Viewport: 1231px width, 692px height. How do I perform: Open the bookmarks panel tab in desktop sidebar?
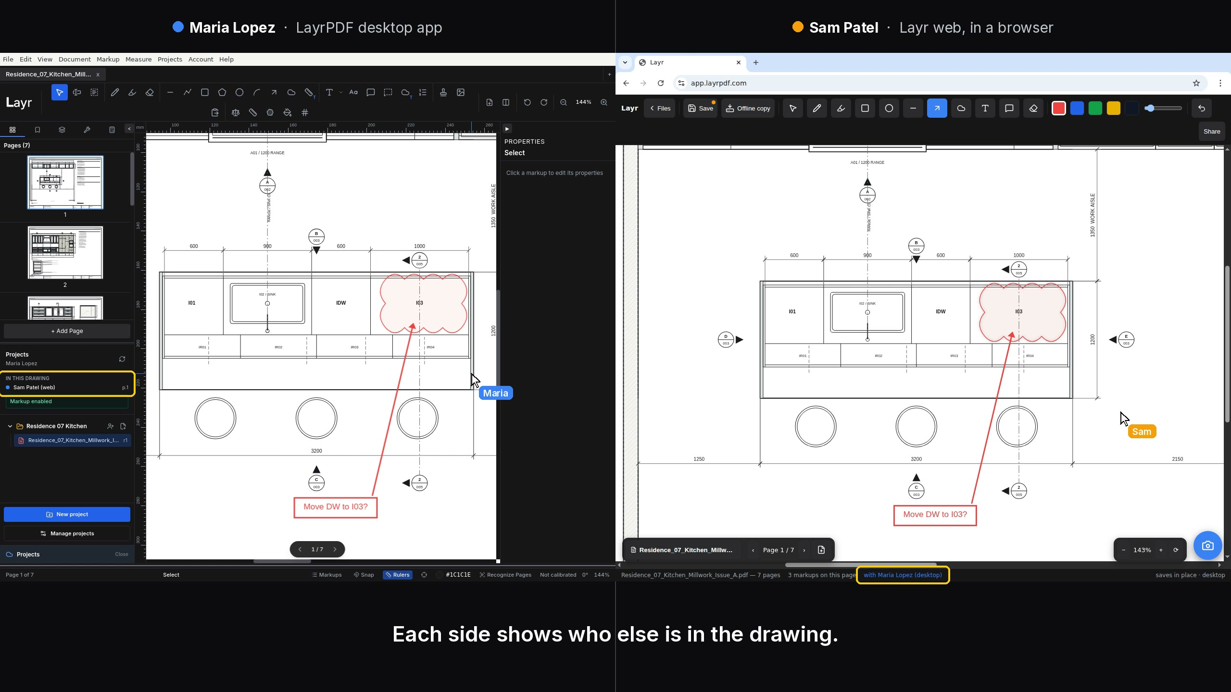tap(37, 130)
